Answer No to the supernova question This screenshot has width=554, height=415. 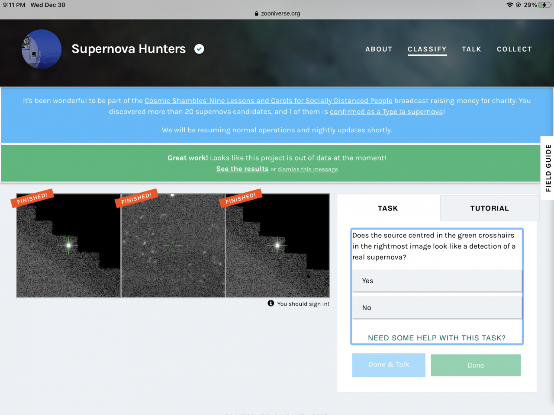pyautogui.click(x=437, y=308)
